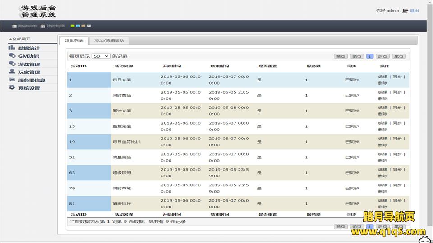
Task: Open the 每页显示 records-per-page dropdown
Action: click(101, 56)
